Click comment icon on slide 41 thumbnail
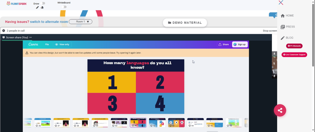 (133, 126)
